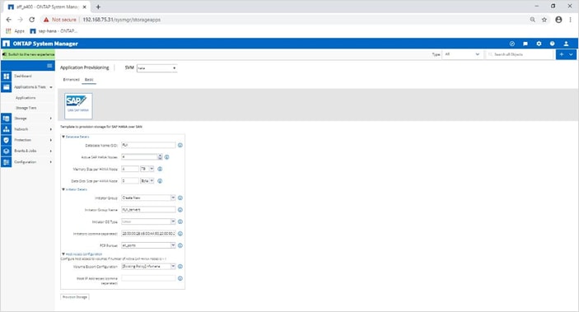Image resolution: width=579 pixels, height=312 pixels.
Task: Click the help question mark icon
Action: click(x=552, y=44)
